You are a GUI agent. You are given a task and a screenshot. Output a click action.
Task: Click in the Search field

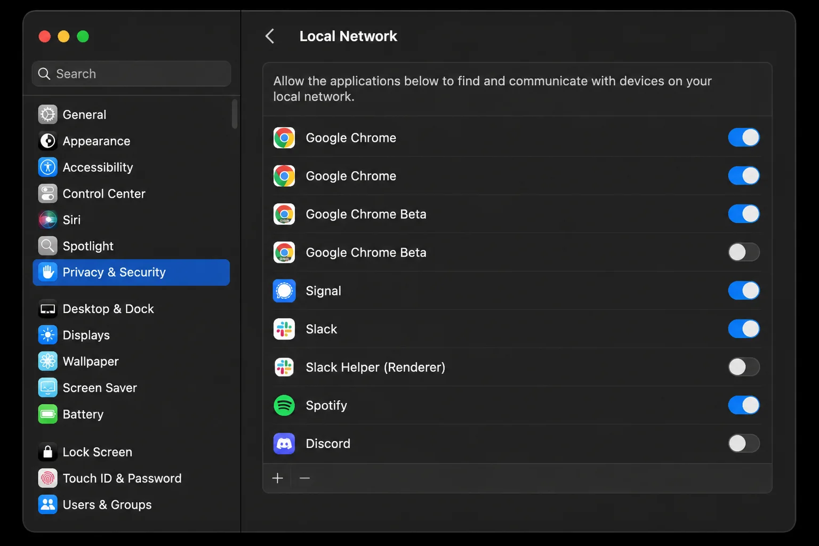click(131, 74)
